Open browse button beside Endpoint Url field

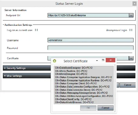(x=131, y=15)
